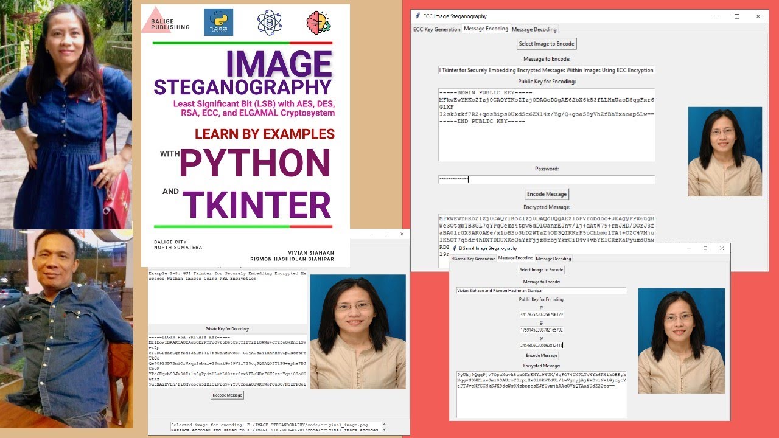Open Message Decoding tab in ElGamal window
Viewport: 779px width, 438px height.
[553, 259]
